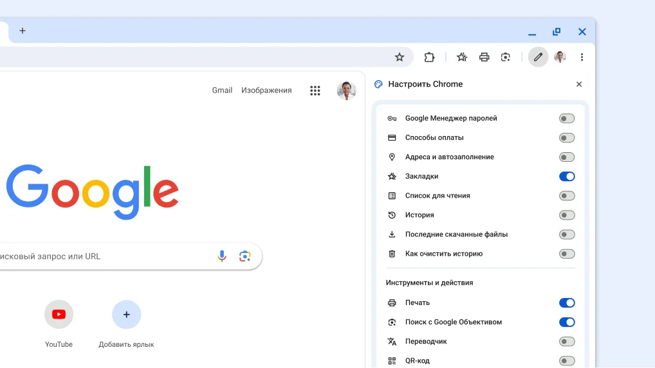Click the search box placeholder text
The width and height of the screenshot is (655, 368).
coord(50,256)
